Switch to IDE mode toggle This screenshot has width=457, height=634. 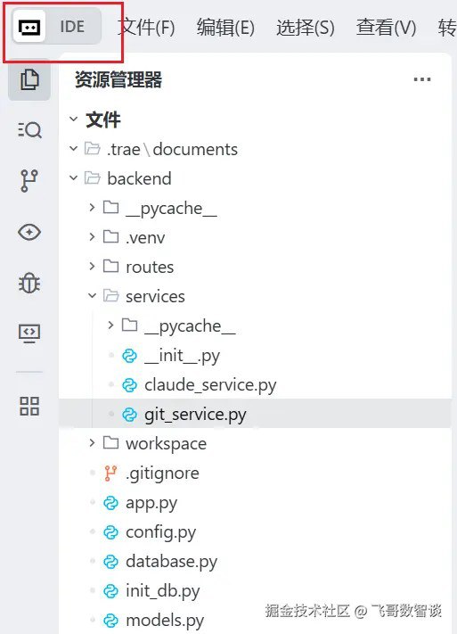pos(72,27)
